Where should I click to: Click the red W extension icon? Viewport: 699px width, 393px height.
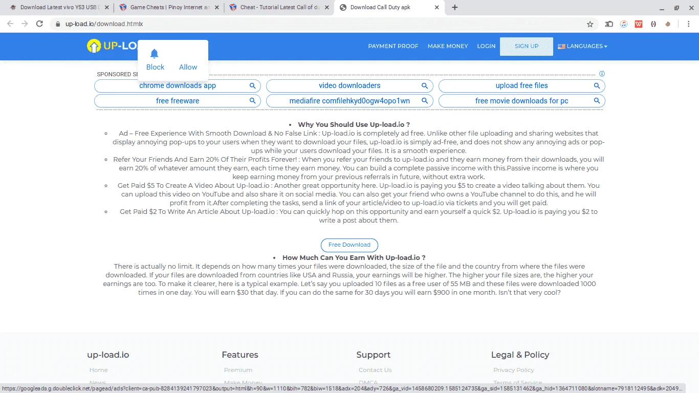click(639, 24)
